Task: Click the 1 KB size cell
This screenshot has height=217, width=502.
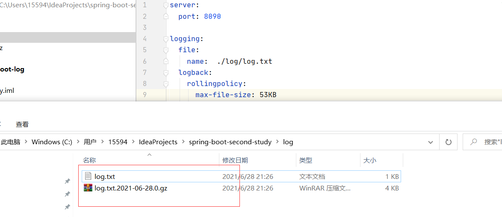Action: tap(392, 176)
